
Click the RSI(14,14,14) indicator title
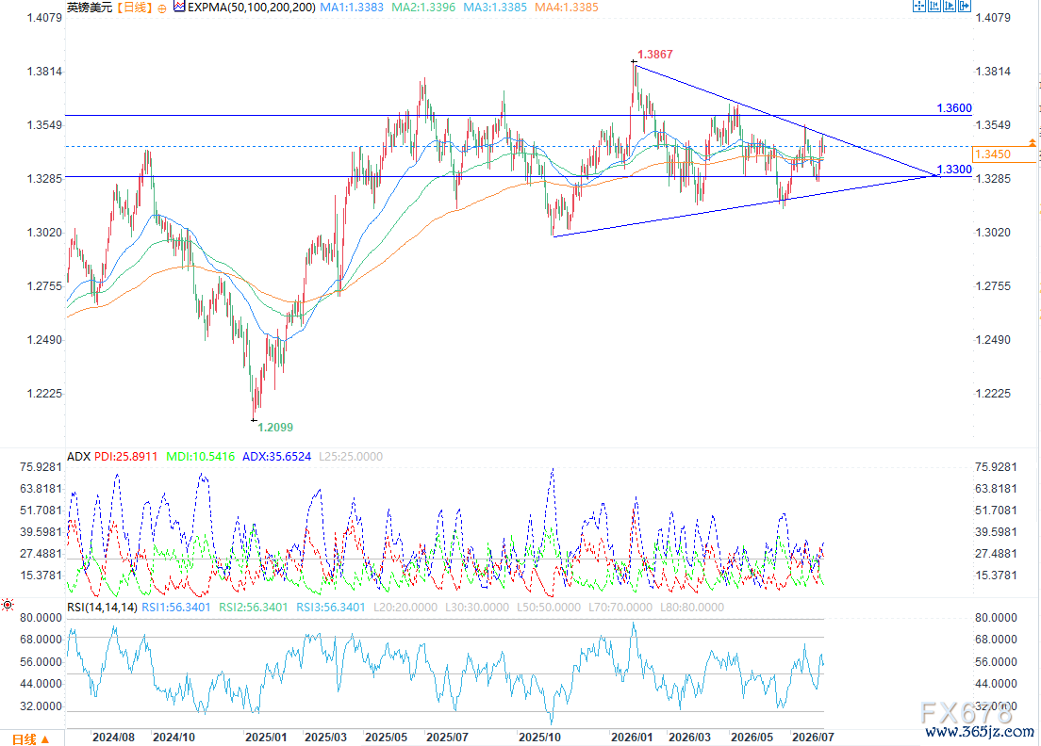(102, 607)
